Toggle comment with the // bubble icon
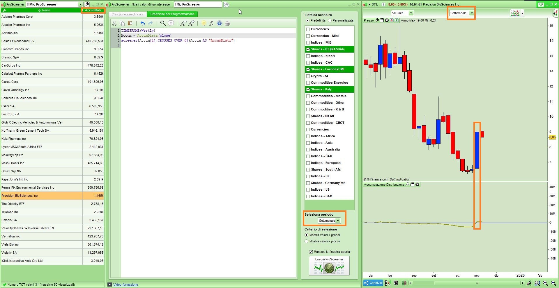559x288 pixels. (x=171, y=24)
